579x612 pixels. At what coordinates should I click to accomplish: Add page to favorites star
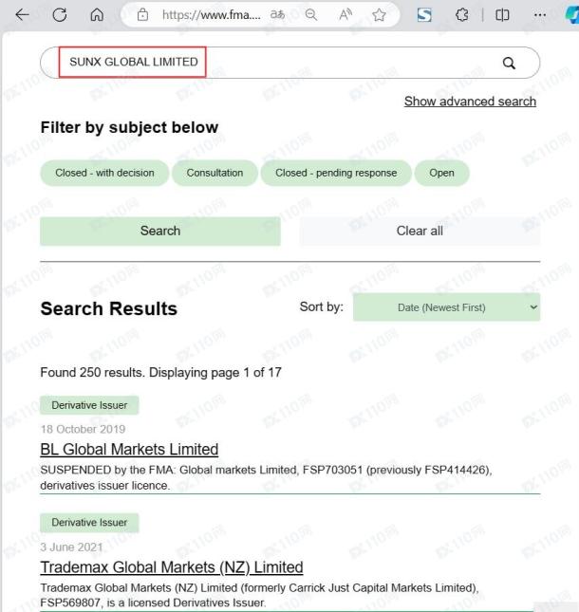pos(378,15)
